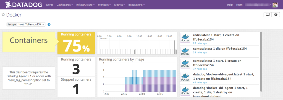
Task: Click the Datadog logo in the header
Action: tap(24, 5)
